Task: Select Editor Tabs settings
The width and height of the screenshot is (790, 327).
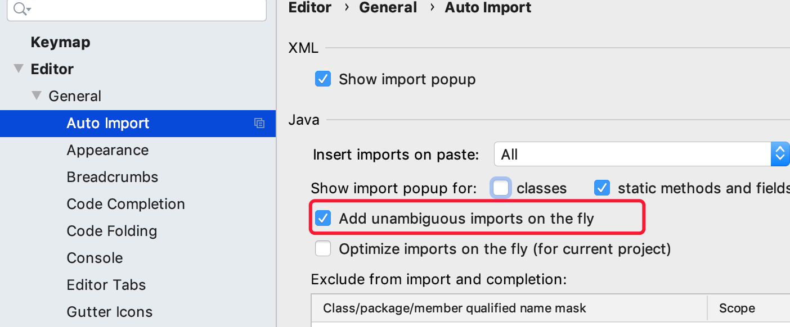Action: (x=106, y=285)
